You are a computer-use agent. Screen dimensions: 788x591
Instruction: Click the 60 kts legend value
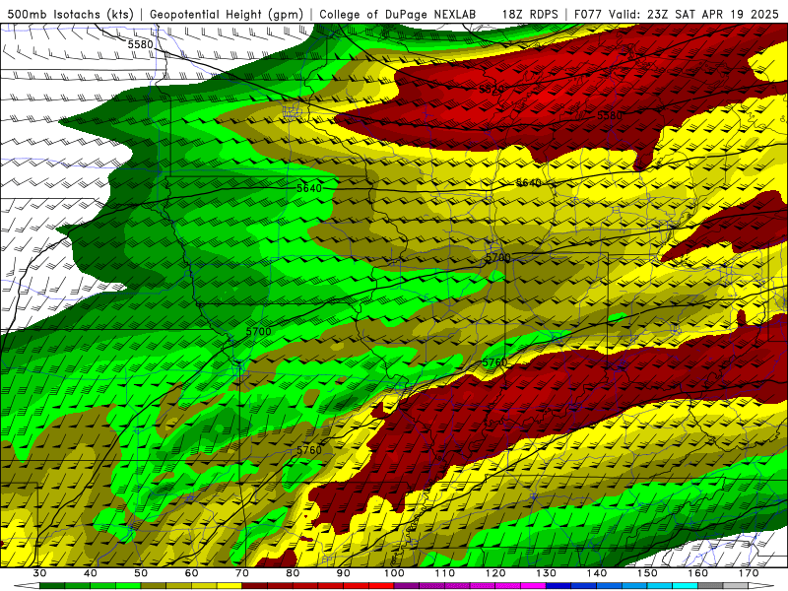point(191,573)
